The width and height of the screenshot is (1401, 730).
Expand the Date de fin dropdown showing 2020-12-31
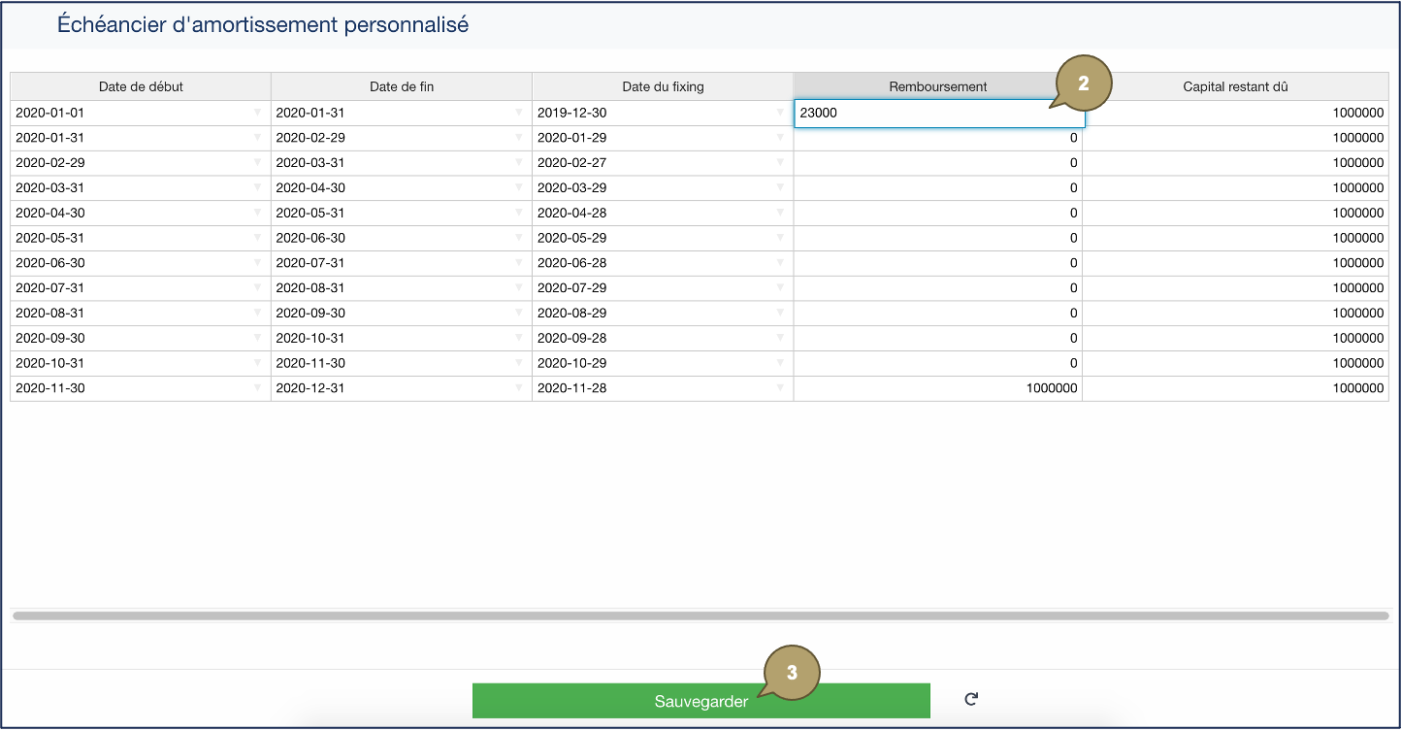[520, 387]
